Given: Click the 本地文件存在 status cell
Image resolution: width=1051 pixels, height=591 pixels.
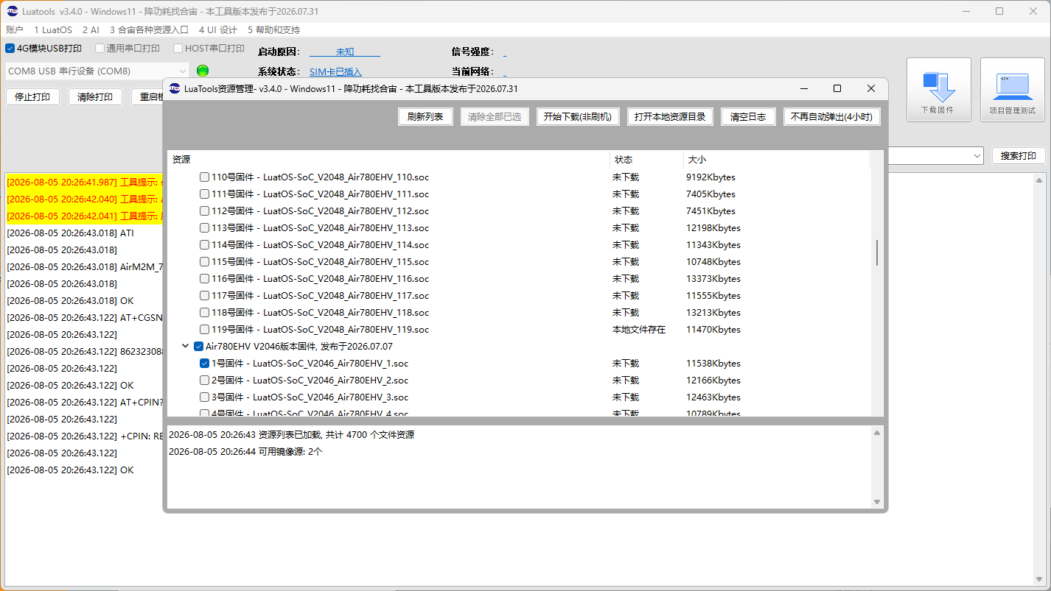Looking at the screenshot, I should [x=639, y=330].
